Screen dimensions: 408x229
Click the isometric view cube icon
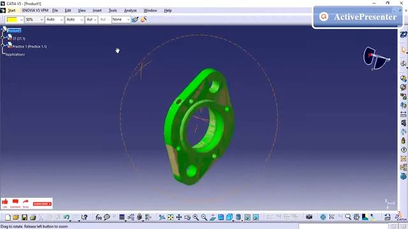[x=229, y=217]
